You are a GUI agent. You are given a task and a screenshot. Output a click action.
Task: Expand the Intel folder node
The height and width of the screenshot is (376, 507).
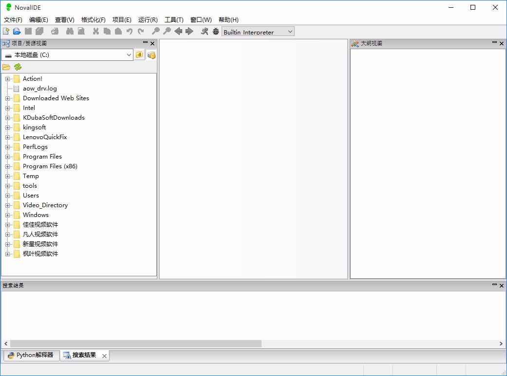tap(7, 108)
